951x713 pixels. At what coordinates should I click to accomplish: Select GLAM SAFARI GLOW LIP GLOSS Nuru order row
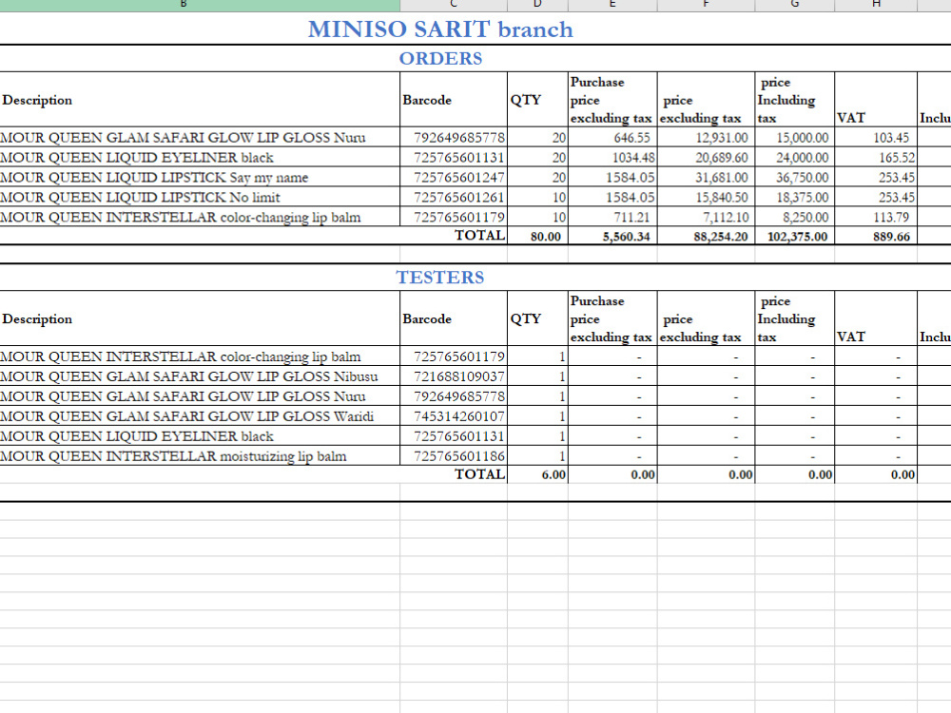click(x=200, y=137)
